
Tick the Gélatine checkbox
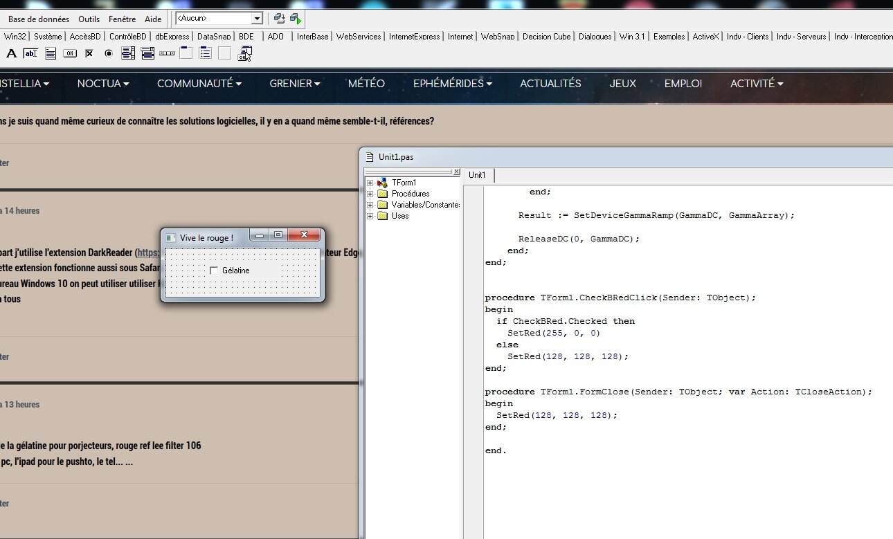point(214,271)
